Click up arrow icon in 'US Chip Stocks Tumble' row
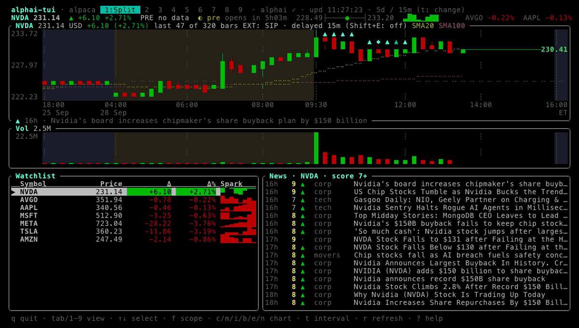 coord(303,191)
